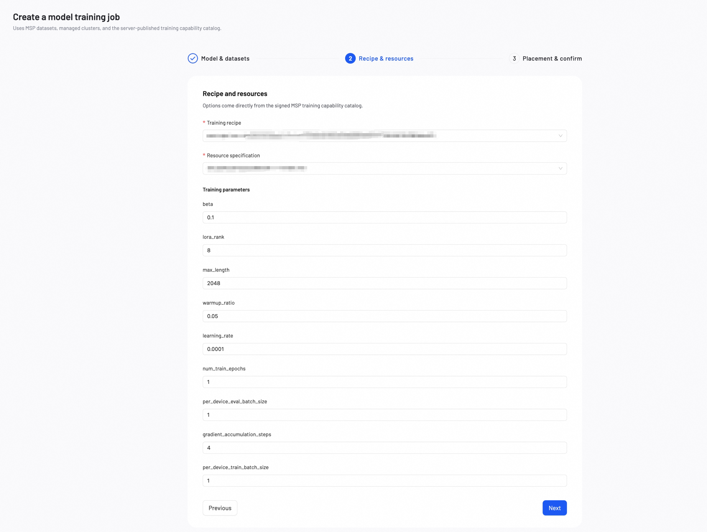Click the warmup_ratio input field
This screenshot has width=707, height=532.
(x=385, y=316)
